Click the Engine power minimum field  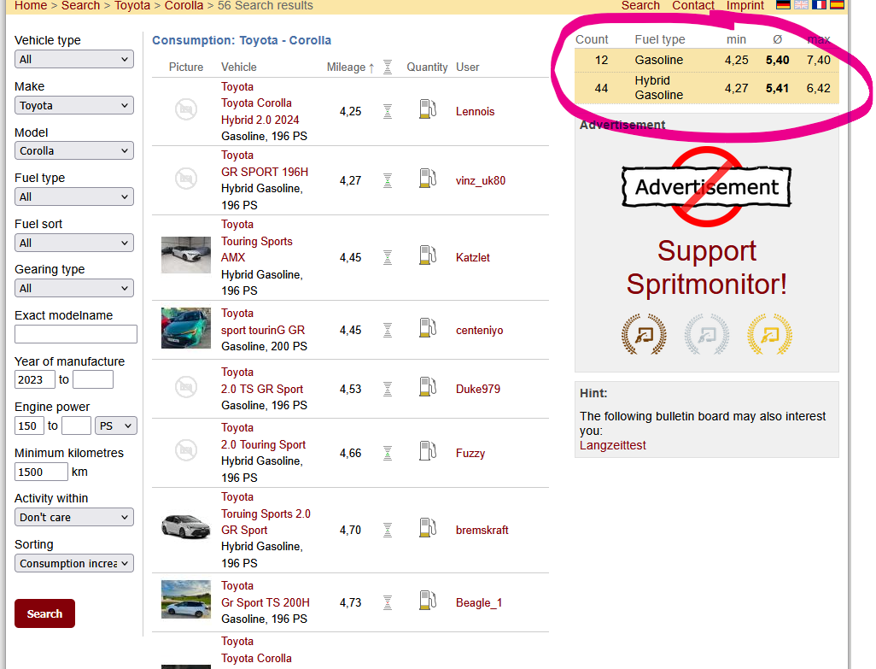[x=29, y=425]
